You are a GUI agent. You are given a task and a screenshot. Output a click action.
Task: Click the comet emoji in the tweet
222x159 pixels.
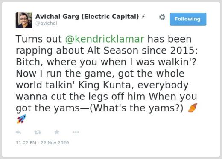[x=193, y=108]
